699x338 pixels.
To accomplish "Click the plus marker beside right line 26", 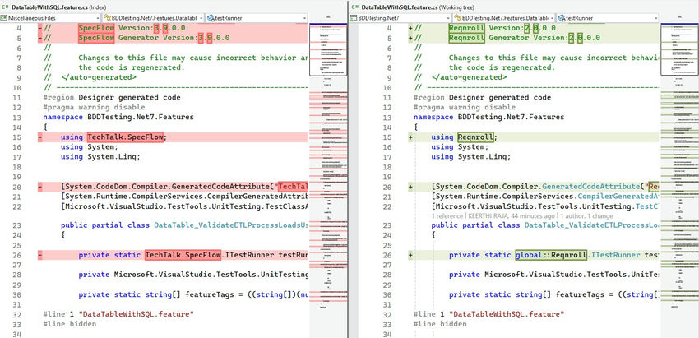I will click(x=410, y=255).
